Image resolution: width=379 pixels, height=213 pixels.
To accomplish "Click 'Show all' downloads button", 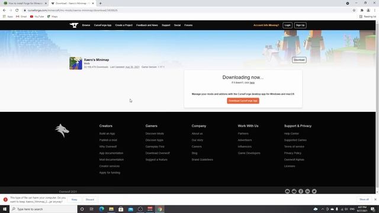I will 364,199.
